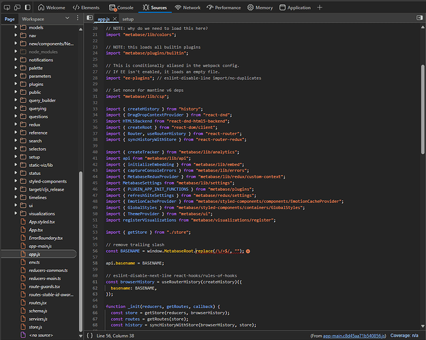Select the setup folder in tree

[34, 157]
